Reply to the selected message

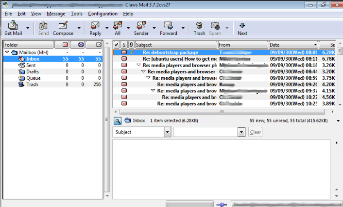coord(95,28)
